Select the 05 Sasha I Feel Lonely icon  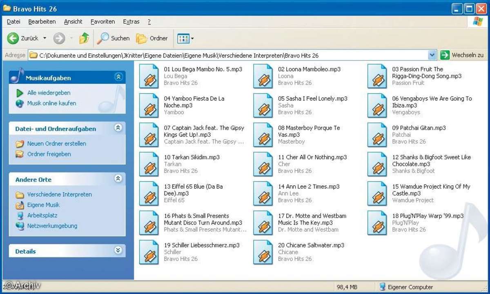263,106
